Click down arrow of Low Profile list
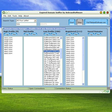Viewport: 112px width, 112px height. pyautogui.click(x=61, y=84)
